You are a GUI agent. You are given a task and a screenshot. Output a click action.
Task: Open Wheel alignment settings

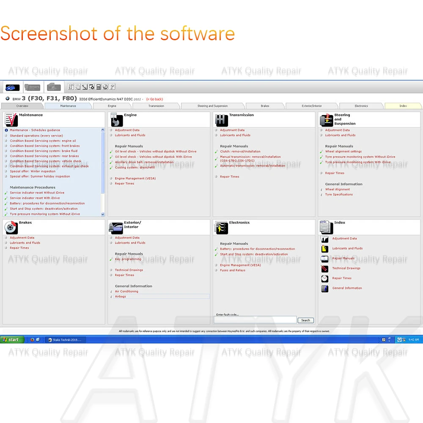click(343, 151)
